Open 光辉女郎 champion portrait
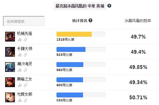The width and height of the screenshot is (159, 105). [x=10, y=97]
